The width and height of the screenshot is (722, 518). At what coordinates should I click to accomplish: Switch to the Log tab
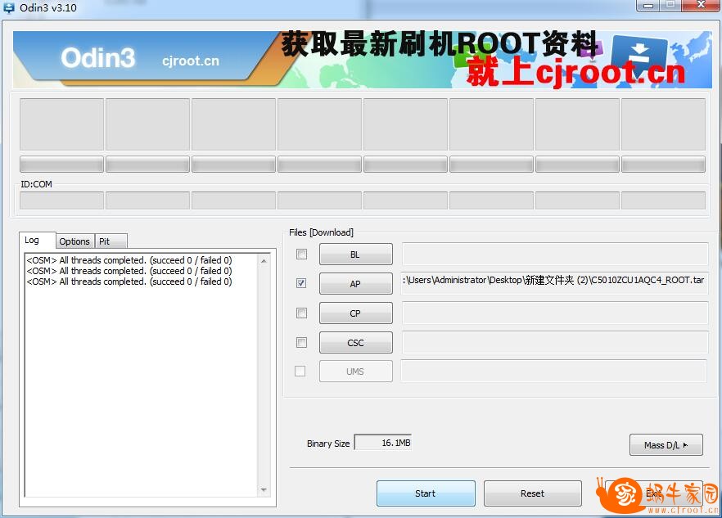pos(37,241)
